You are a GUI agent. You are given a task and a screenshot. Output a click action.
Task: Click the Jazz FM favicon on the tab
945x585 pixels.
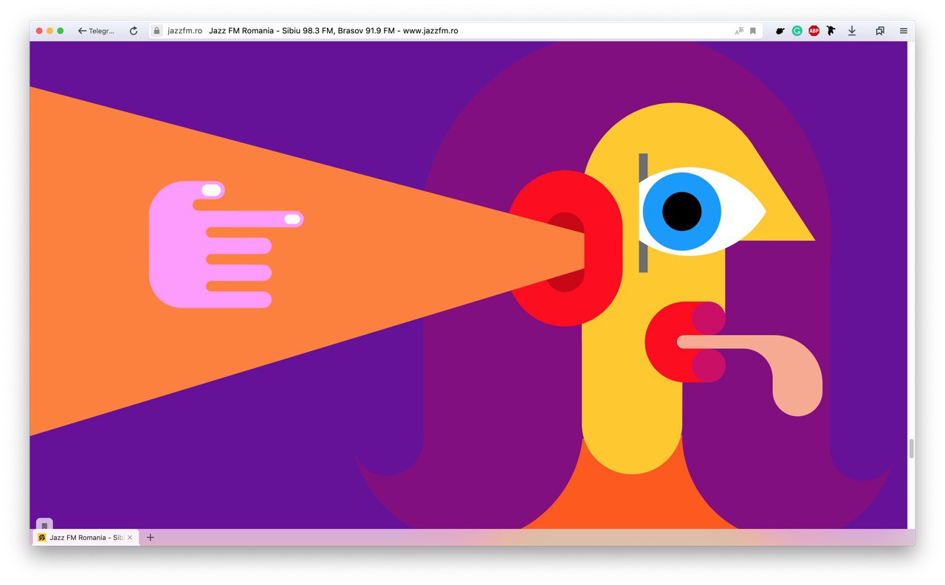[42, 538]
